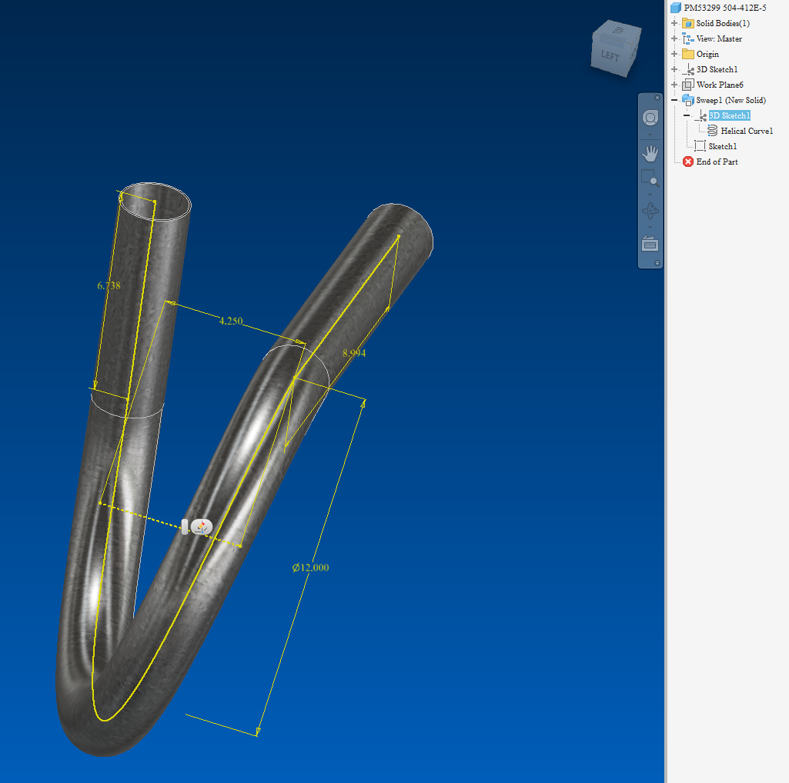789x783 pixels.
Task: Click the red End of Part icon
Action: (x=687, y=162)
